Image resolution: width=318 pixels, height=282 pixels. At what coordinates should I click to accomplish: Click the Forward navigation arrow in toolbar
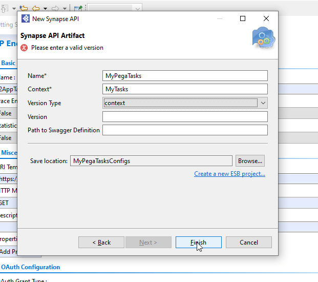[55, 8]
